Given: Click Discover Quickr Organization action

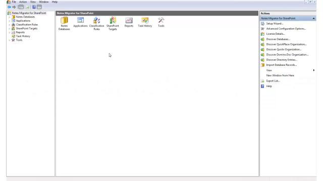Looking at the screenshot, I should click(x=284, y=49).
